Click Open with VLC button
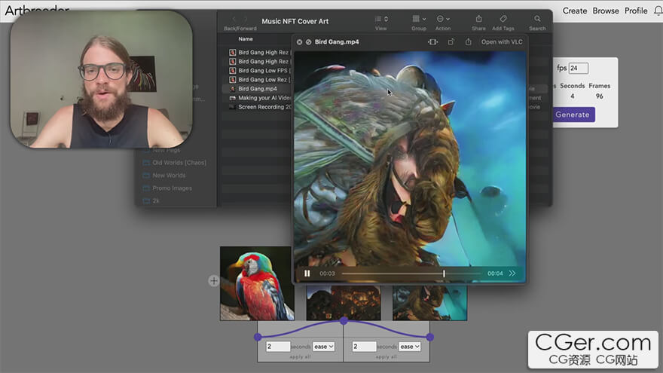 tap(502, 42)
